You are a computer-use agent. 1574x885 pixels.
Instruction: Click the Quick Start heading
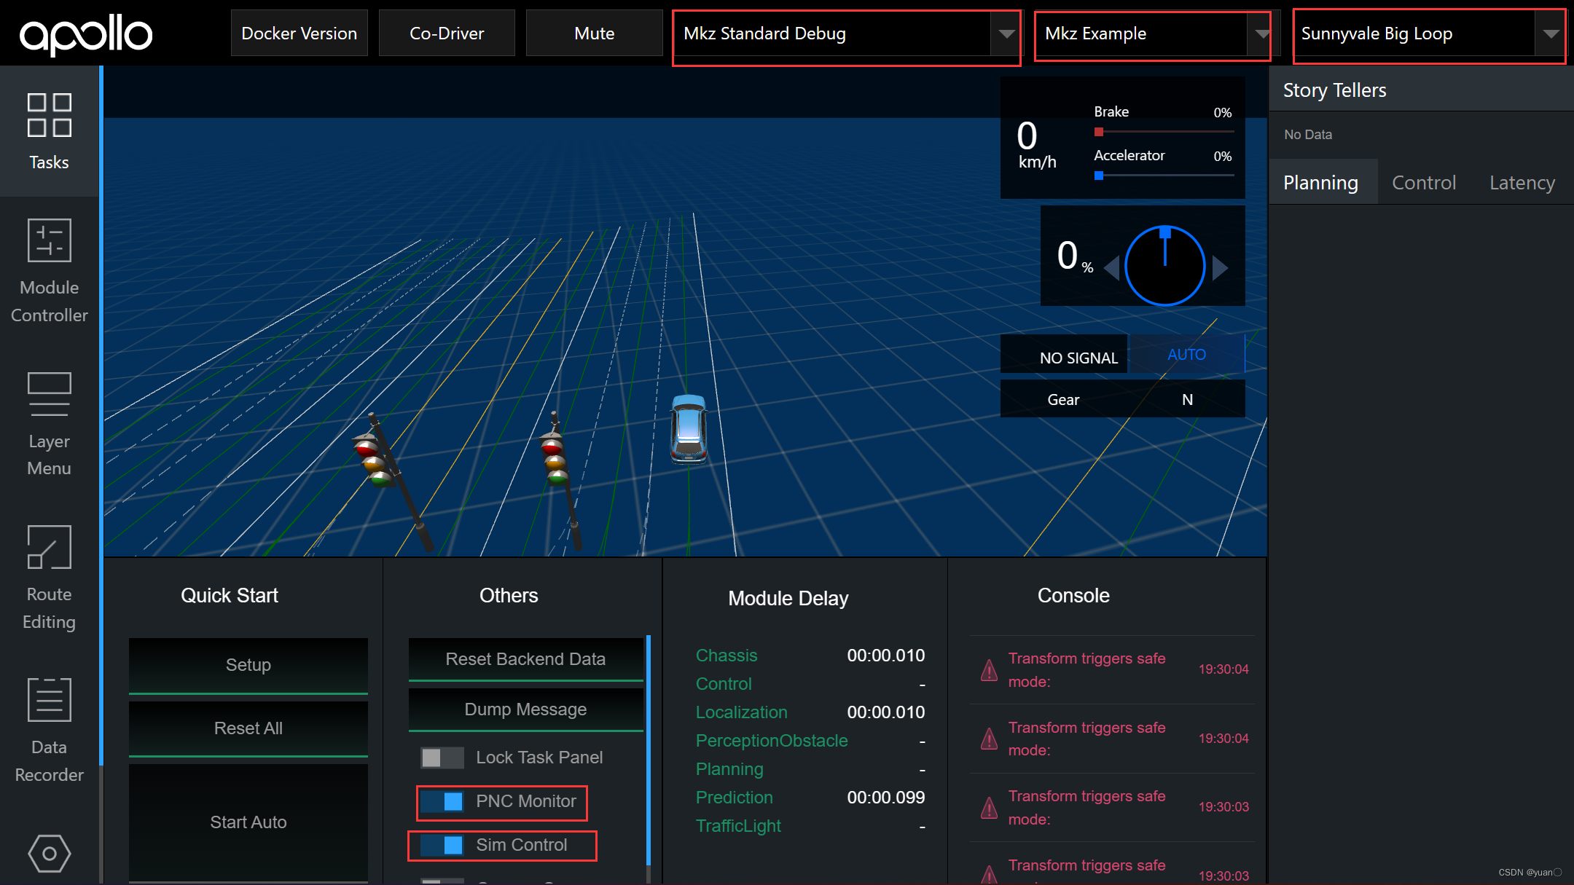coord(230,596)
